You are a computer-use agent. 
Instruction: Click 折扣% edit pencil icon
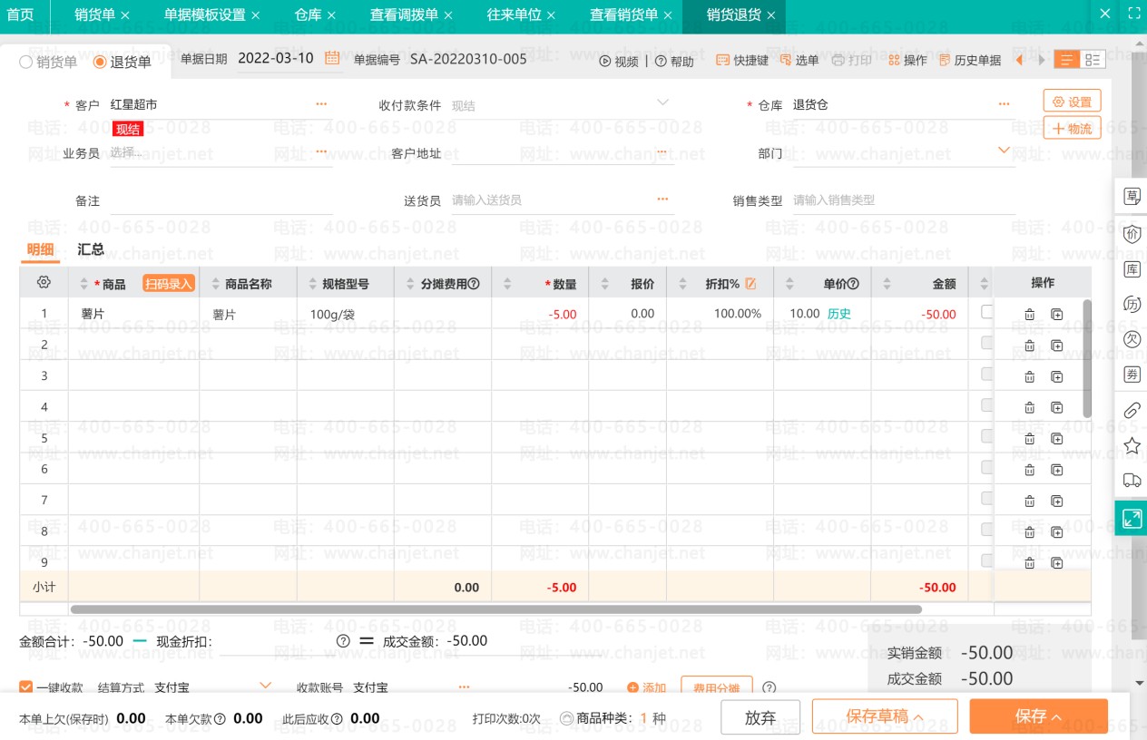point(750,284)
